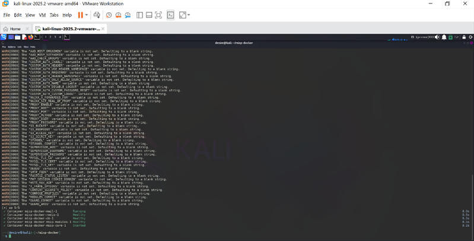Toggle the thumbnail bar view icon
This screenshot has width=474, height=241.
[x=149, y=15]
